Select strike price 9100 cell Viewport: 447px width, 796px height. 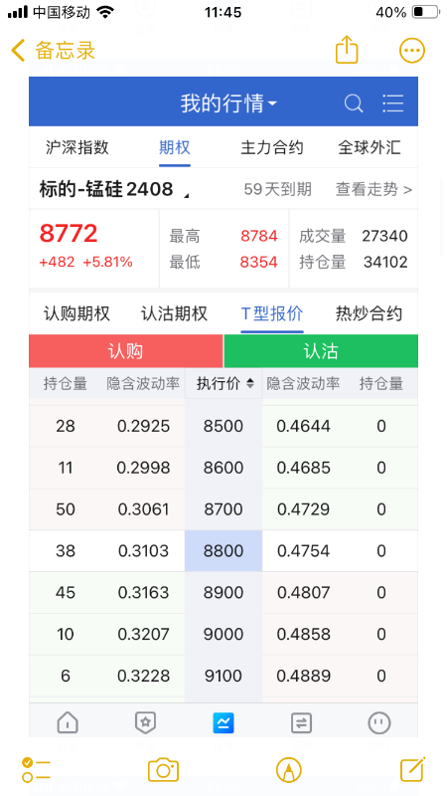point(223,676)
